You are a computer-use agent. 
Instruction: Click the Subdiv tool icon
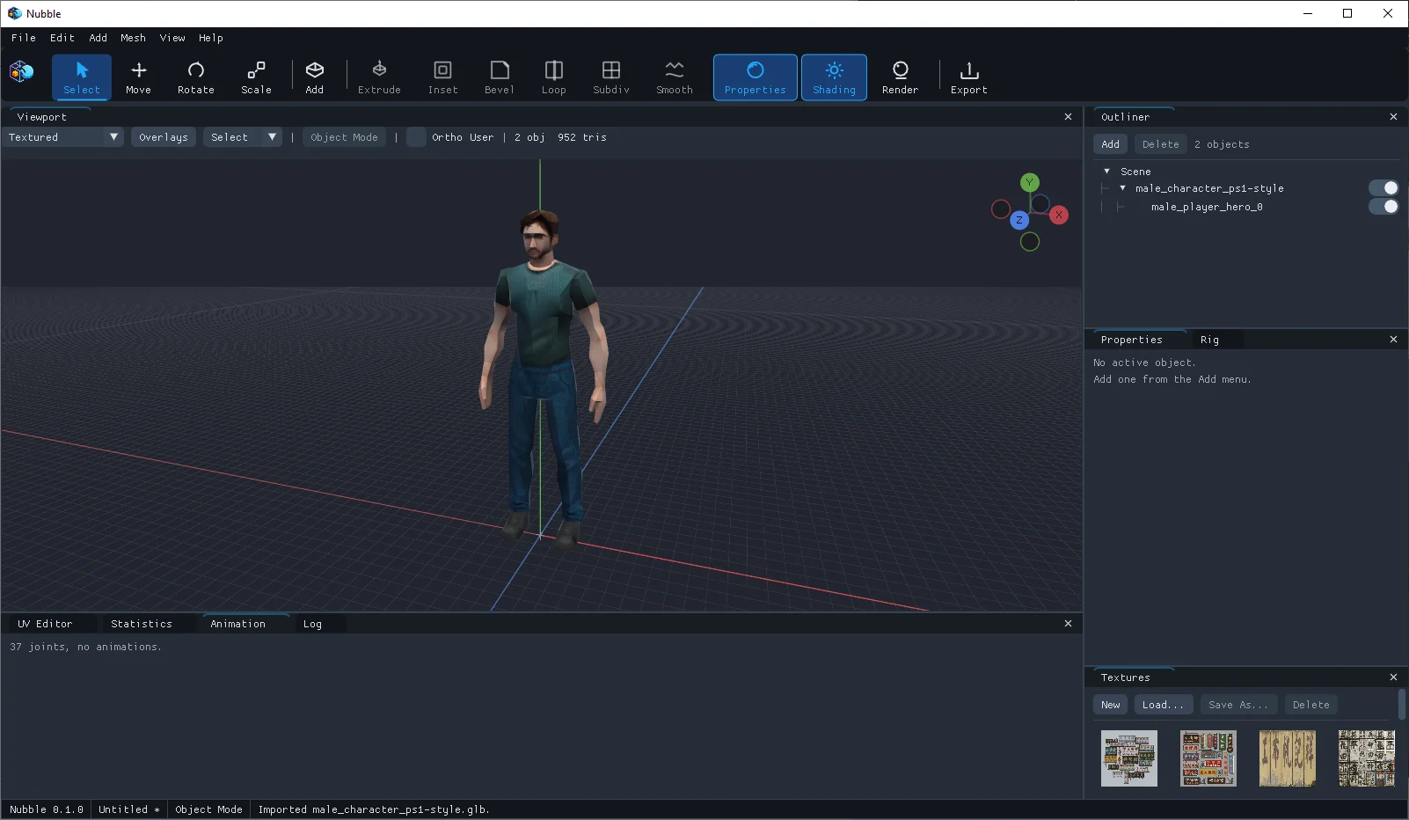point(611,77)
